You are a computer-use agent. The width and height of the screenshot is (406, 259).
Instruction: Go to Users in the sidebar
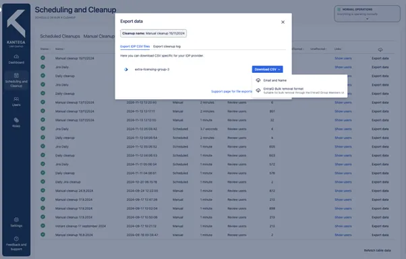tap(16, 102)
